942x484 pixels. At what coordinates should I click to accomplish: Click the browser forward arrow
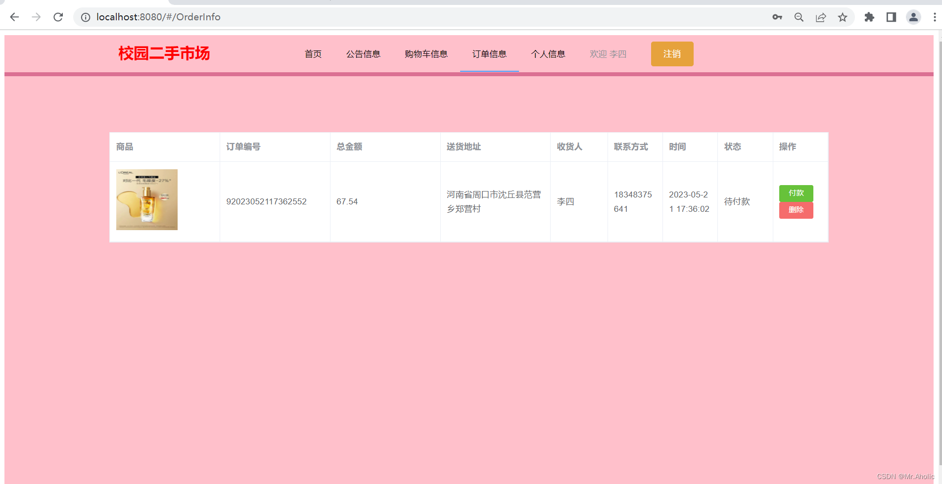coord(36,17)
